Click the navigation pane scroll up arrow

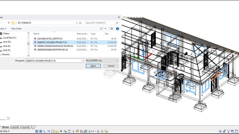coord(28,33)
